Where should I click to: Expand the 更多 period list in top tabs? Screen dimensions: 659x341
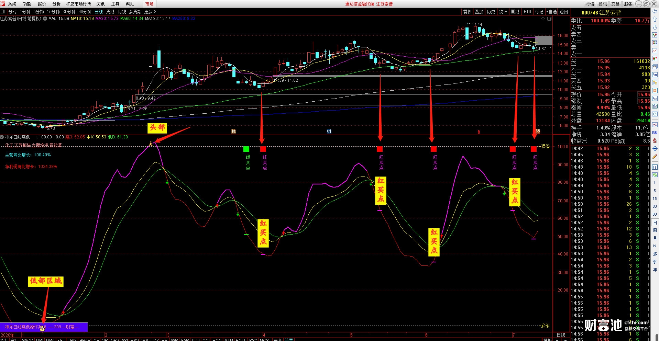(x=150, y=12)
